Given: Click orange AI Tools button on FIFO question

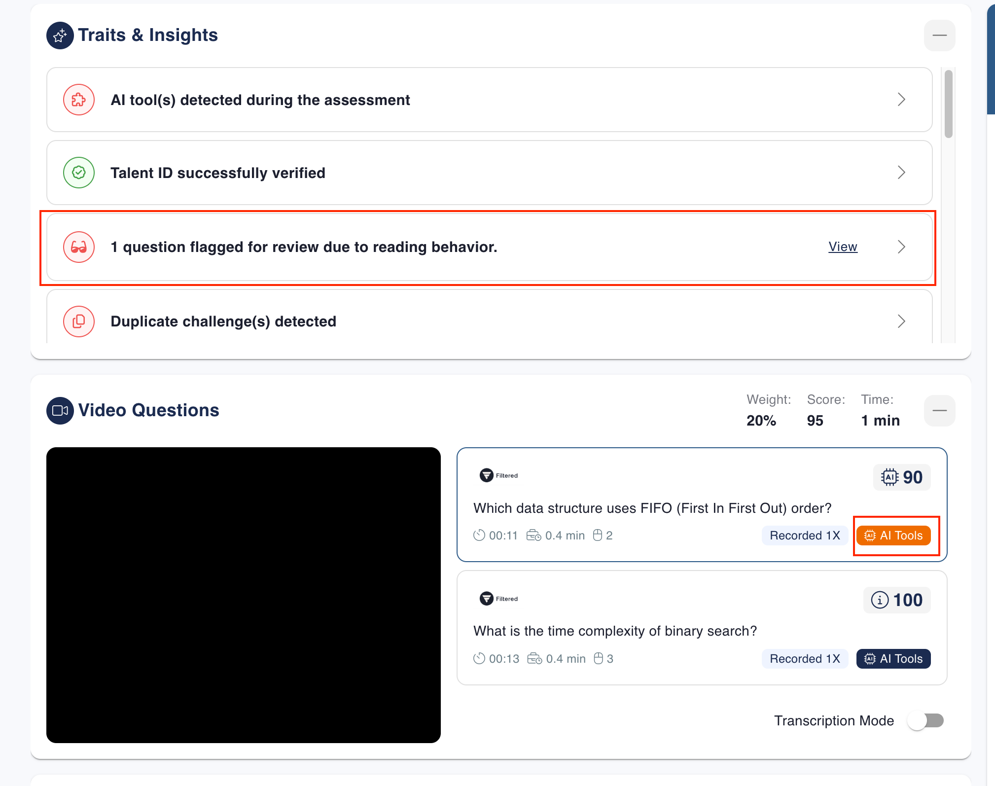Looking at the screenshot, I should click(x=893, y=536).
